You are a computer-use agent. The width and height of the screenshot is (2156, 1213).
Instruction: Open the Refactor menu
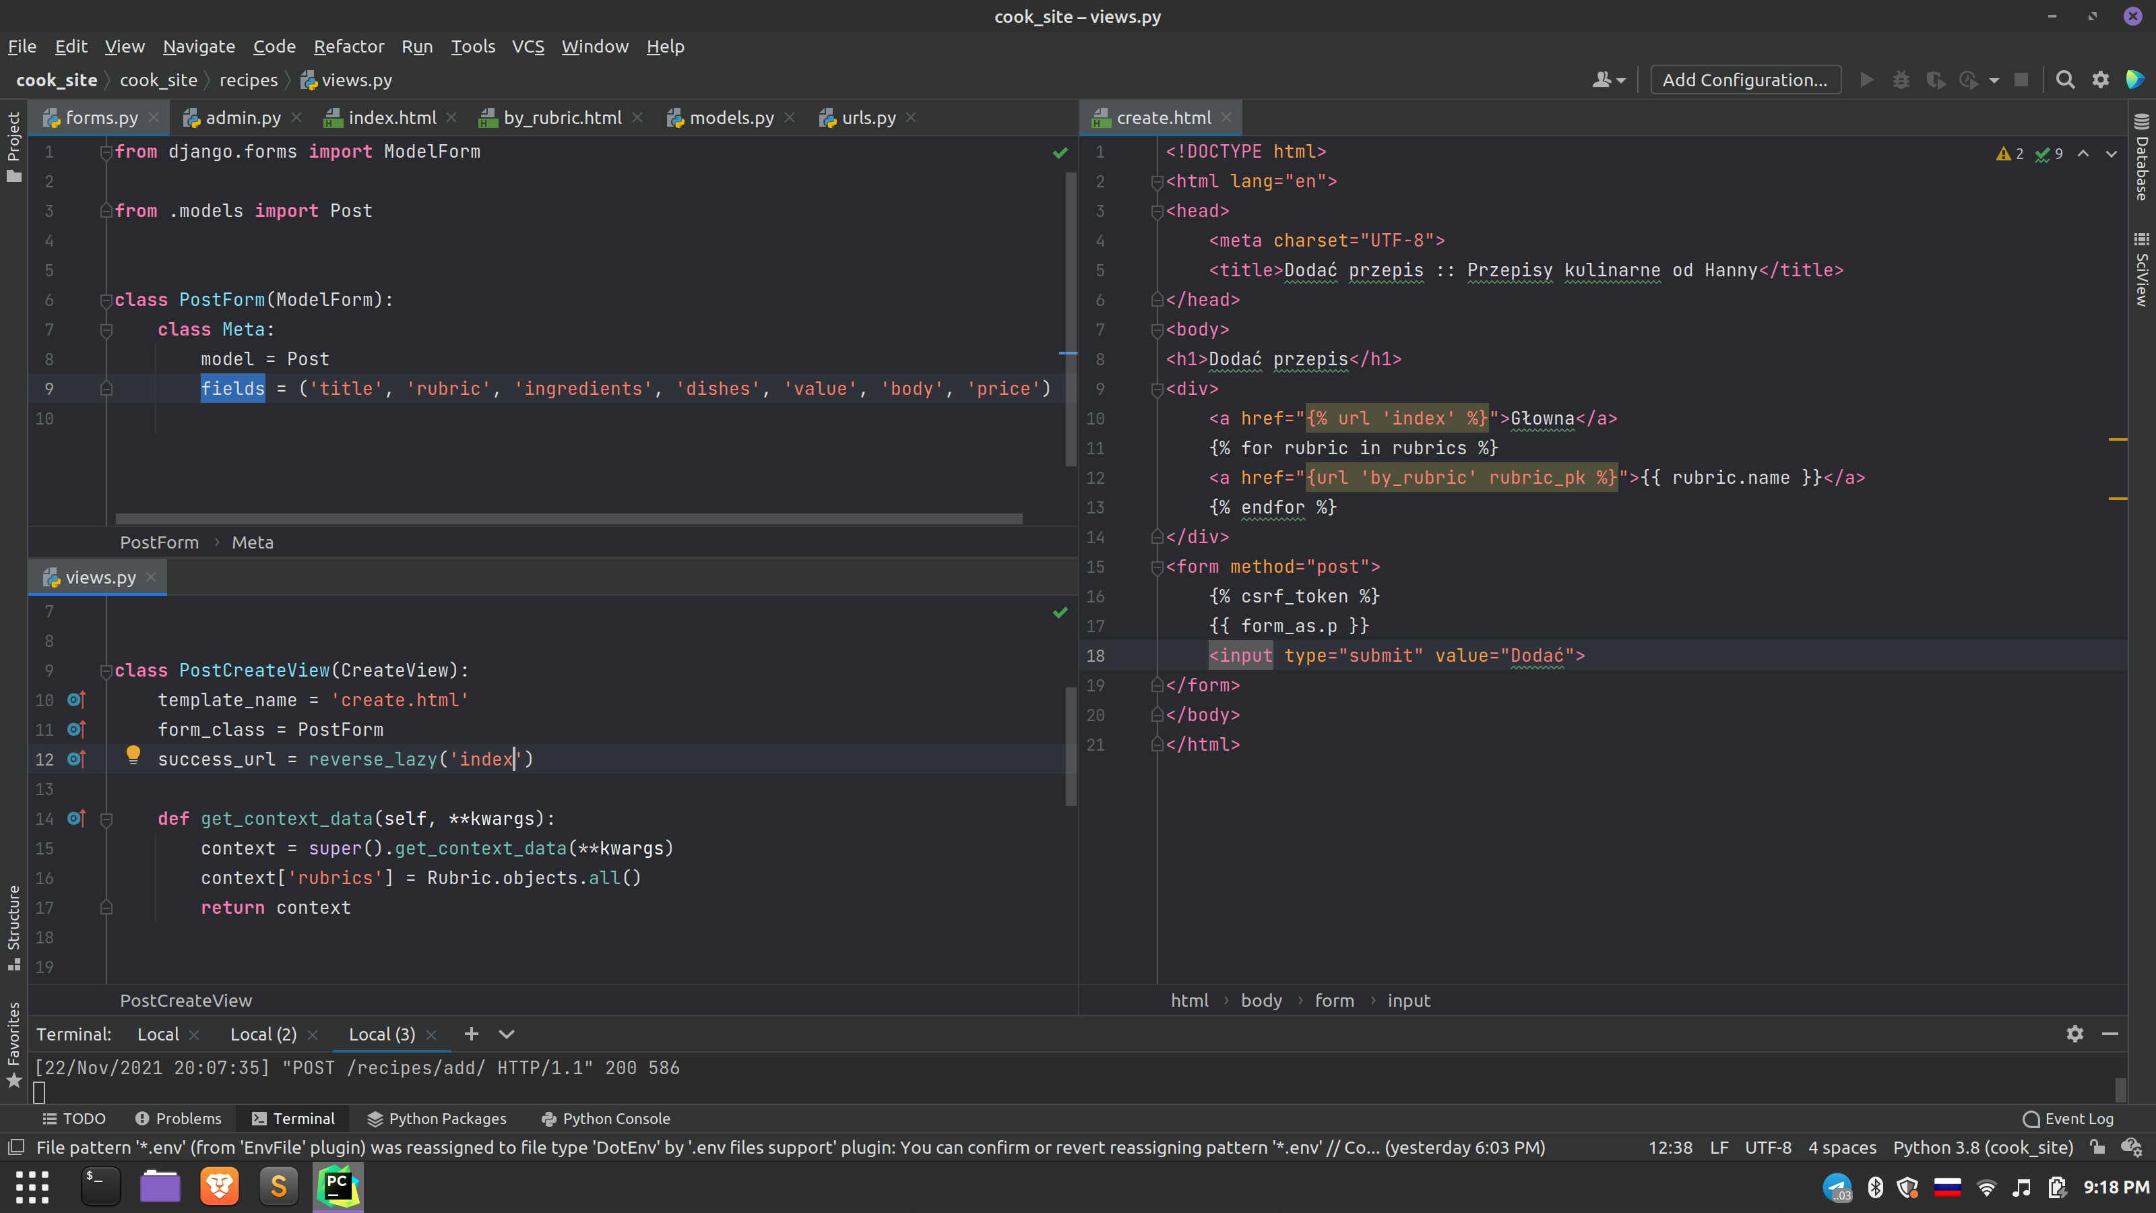(x=348, y=47)
